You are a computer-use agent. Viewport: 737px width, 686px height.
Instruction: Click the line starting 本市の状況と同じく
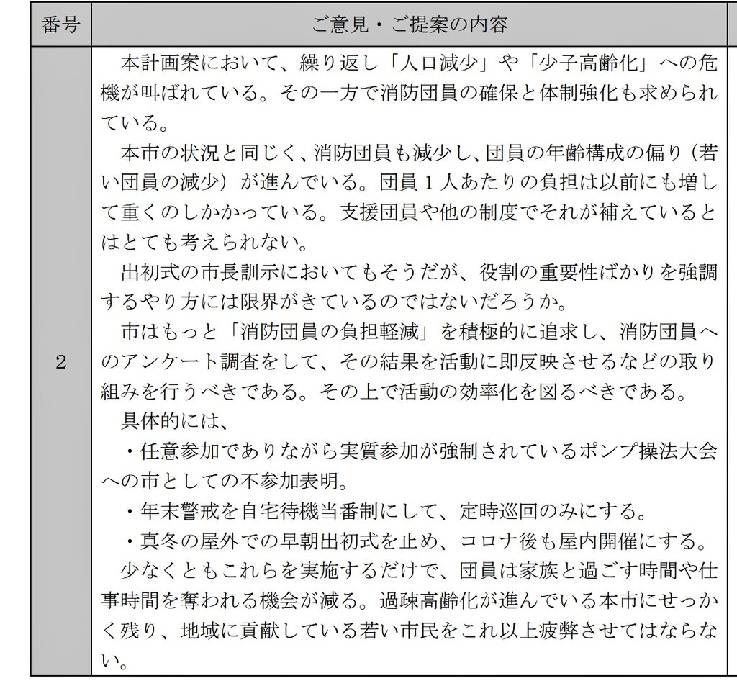[x=419, y=153]
